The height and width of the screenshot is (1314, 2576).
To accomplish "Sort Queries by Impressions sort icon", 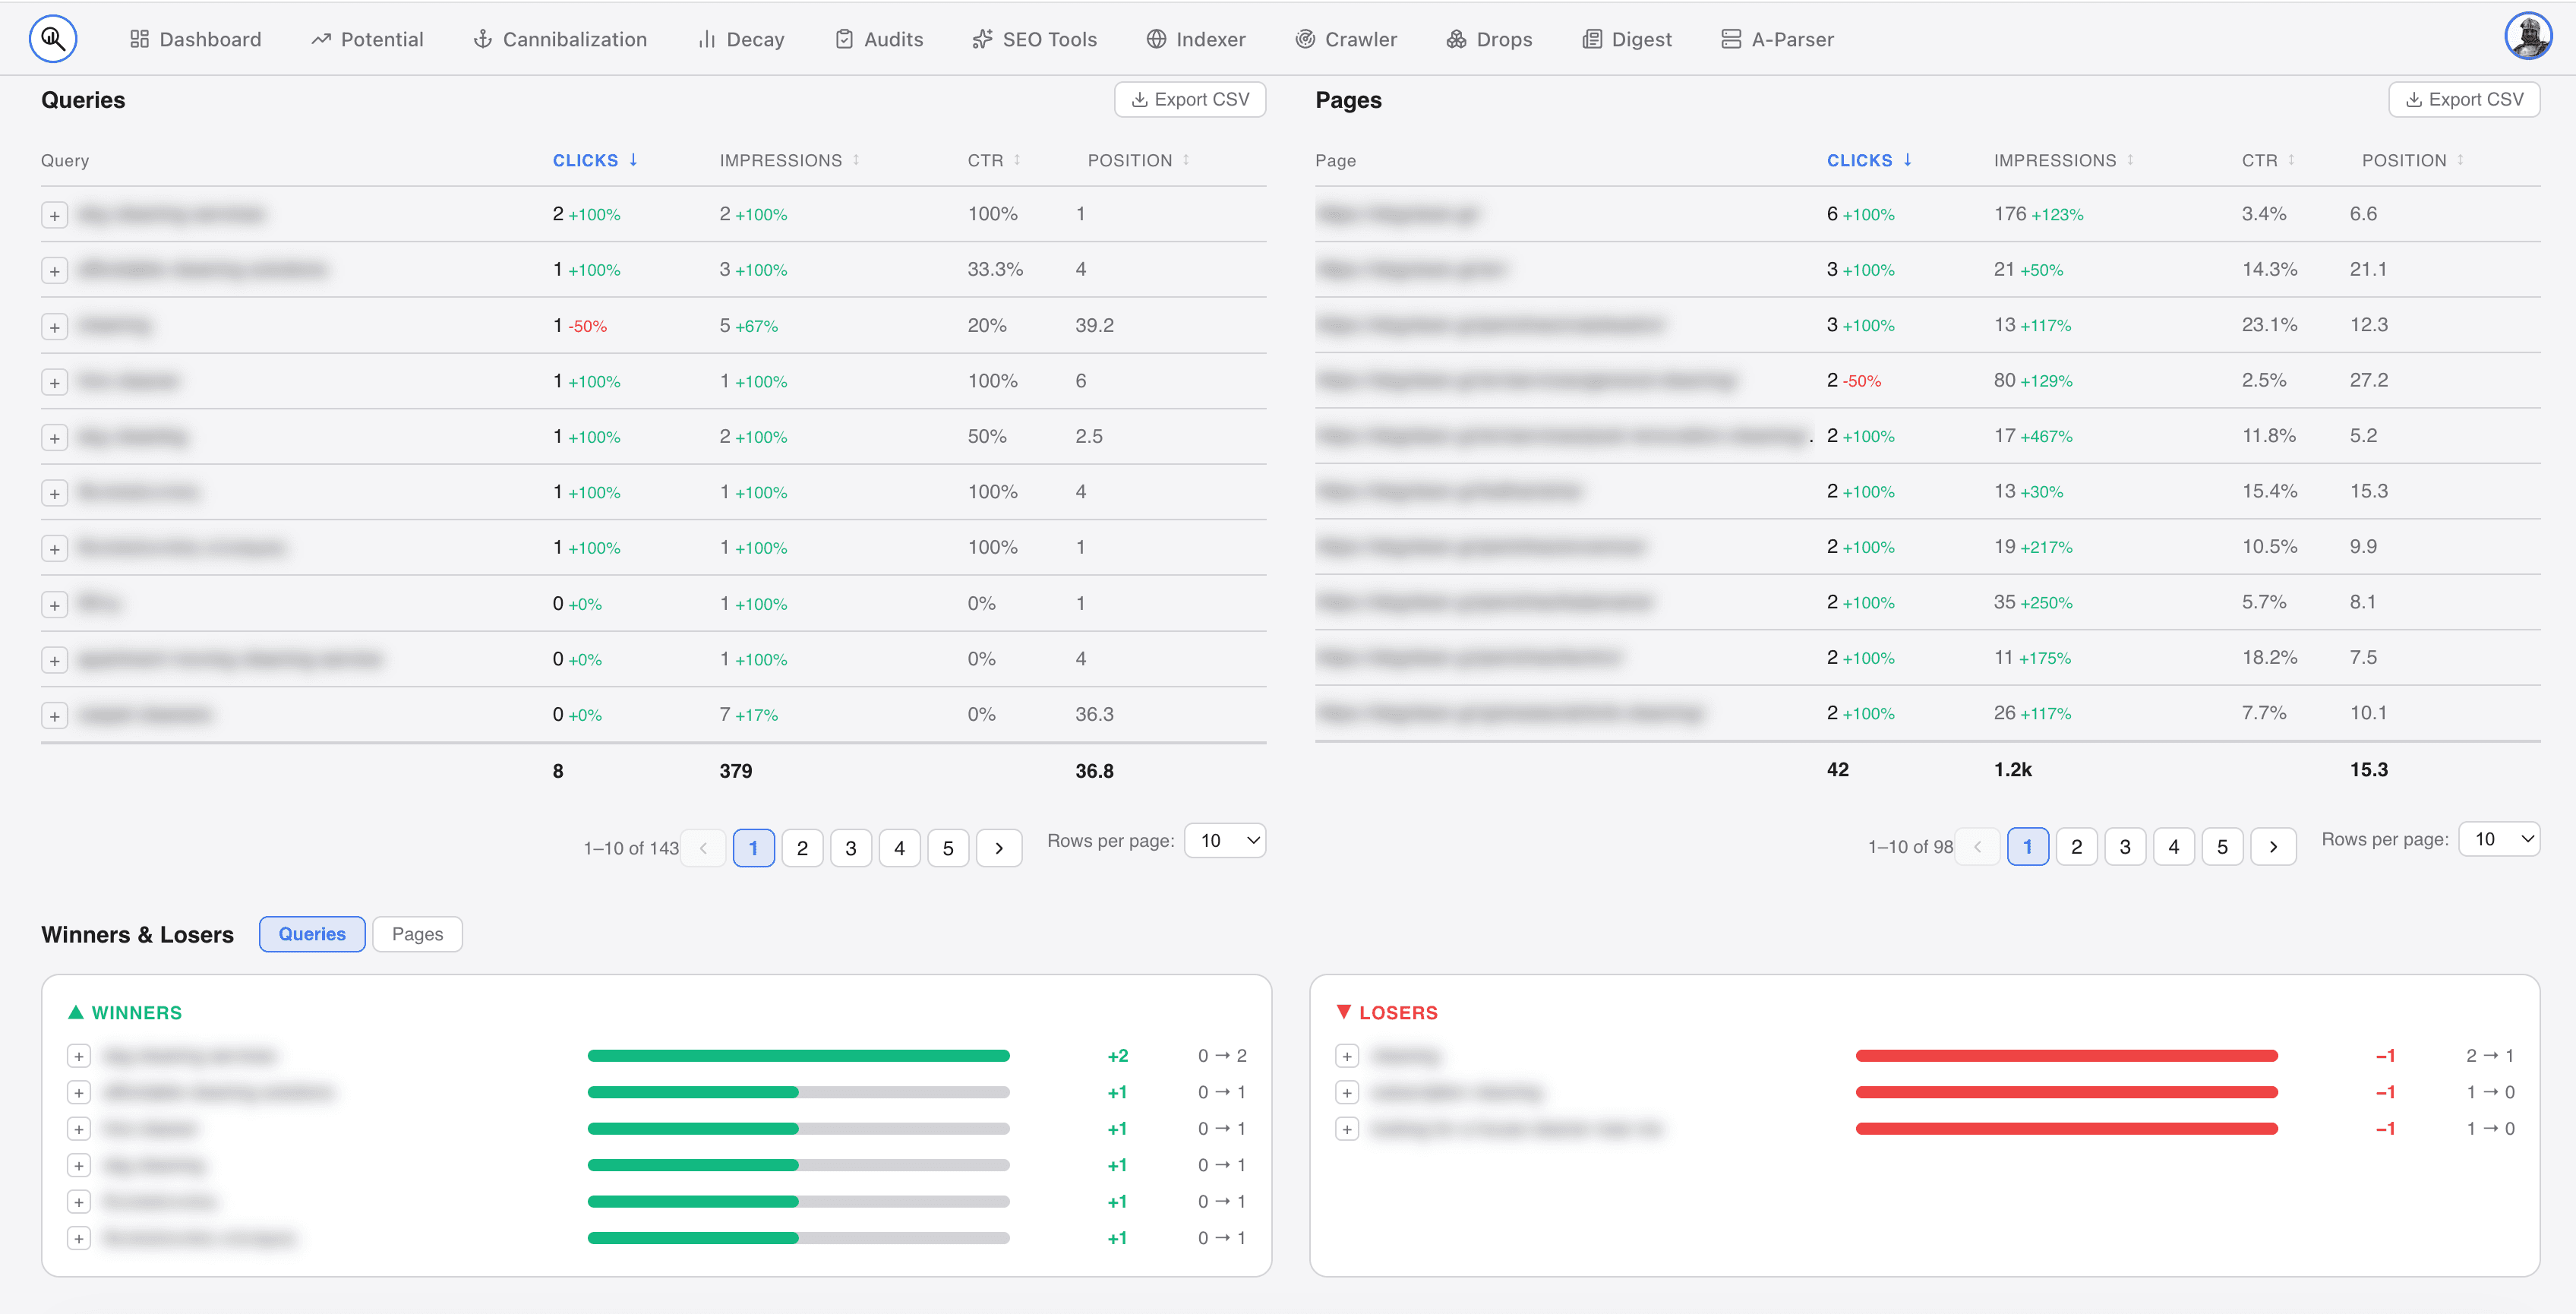I will pyautogui.click(x=856, y=160).
